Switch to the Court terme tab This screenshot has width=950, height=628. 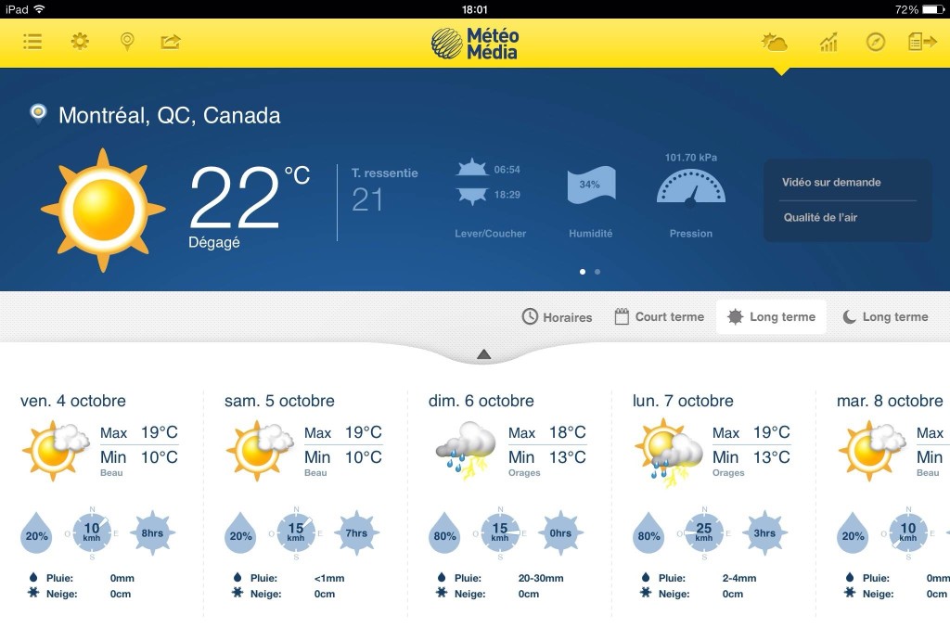(660, 317)
